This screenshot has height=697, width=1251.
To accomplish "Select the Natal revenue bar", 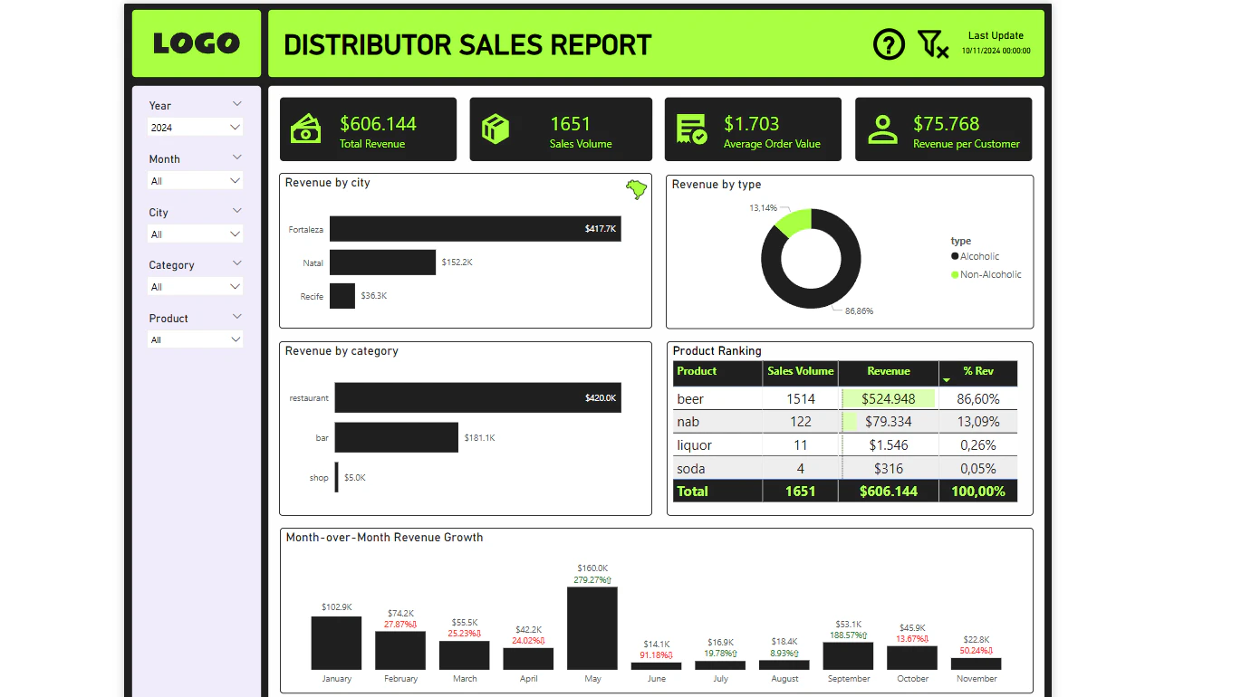I will pos(382,263).
